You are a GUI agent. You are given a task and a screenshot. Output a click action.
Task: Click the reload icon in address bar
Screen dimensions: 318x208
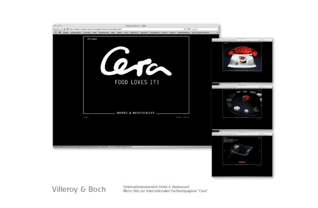185,29
